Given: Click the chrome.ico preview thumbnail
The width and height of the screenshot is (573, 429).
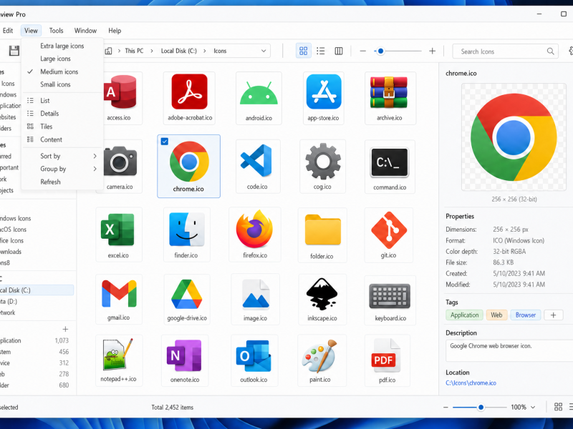Looking at the screenshot, I should pyautogui.click(x=514, y=137).
